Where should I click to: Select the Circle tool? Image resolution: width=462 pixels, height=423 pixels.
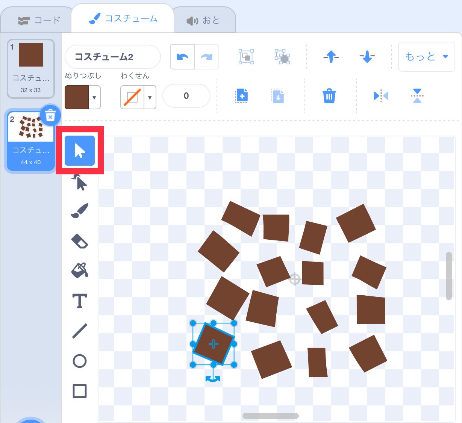pos(79,361)
